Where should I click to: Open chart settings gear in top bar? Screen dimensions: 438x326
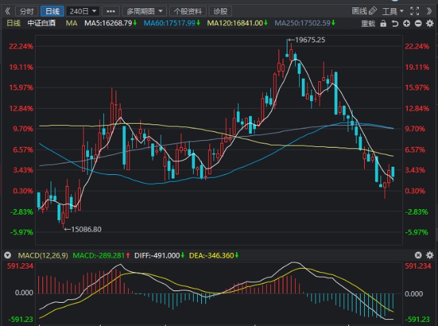click(x=430, y=23)
